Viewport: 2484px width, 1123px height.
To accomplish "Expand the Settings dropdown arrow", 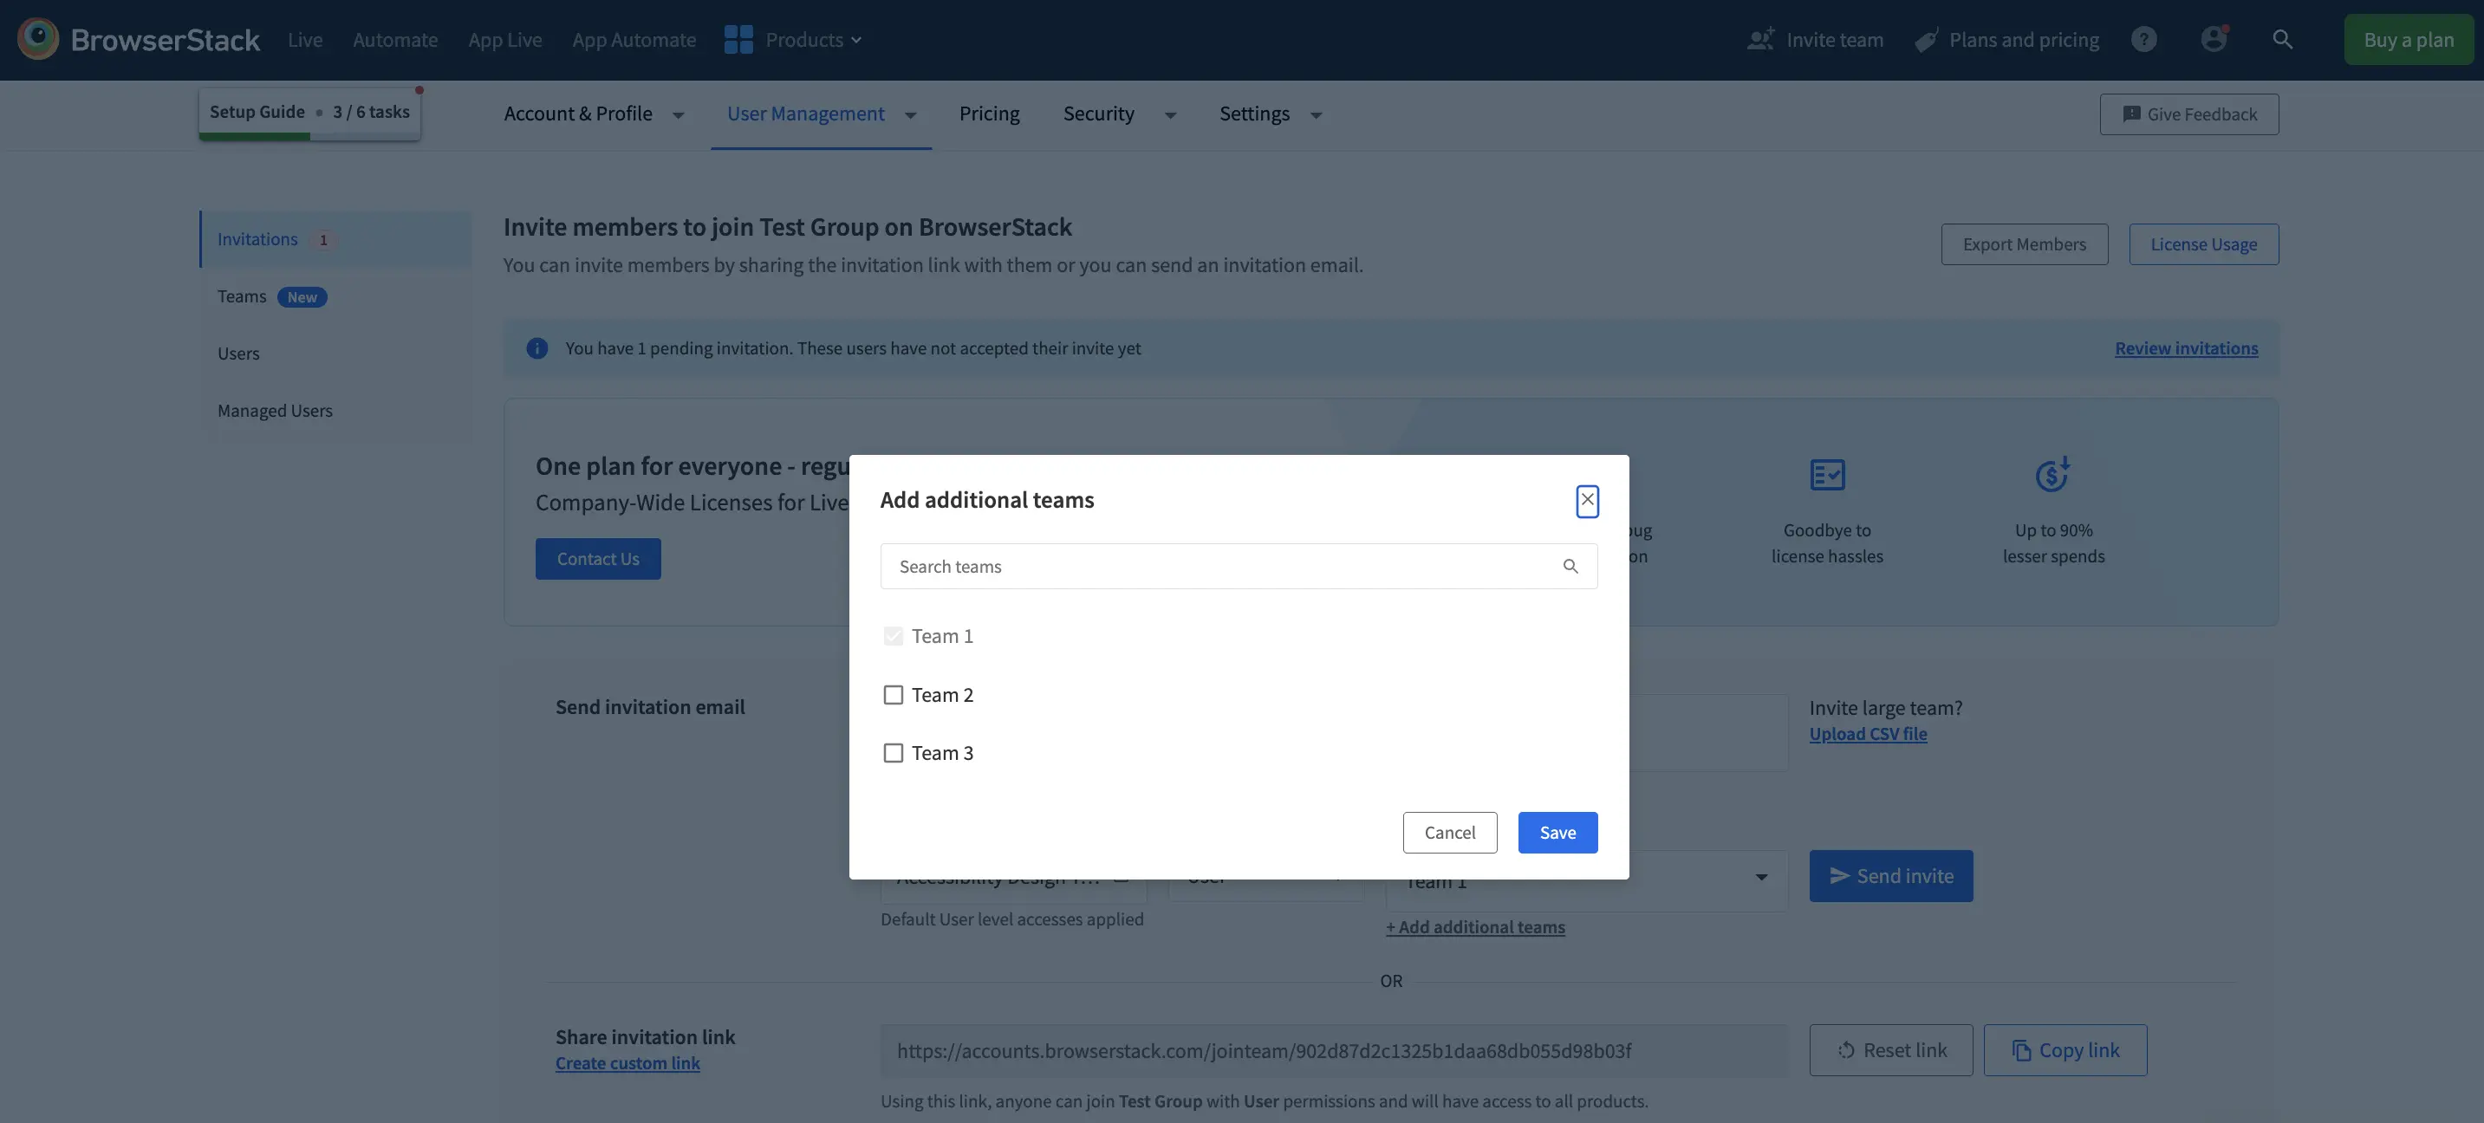I will tap(1316, 115).
